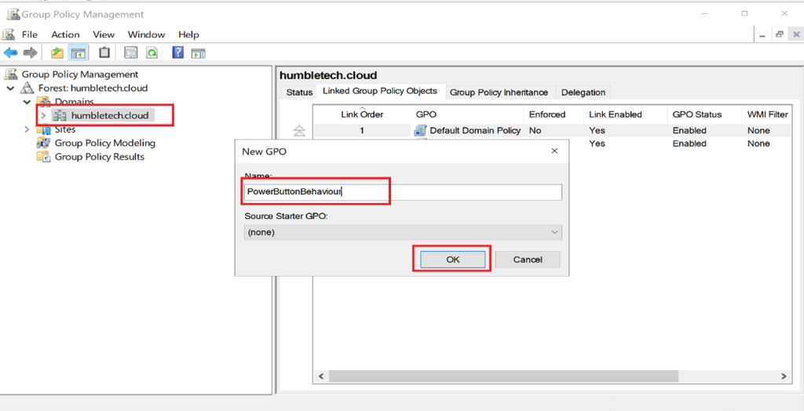Click the Default Domain Policy GPO icon
The width and height of the screenshot is (804, 411).
[x=421, y=131]
